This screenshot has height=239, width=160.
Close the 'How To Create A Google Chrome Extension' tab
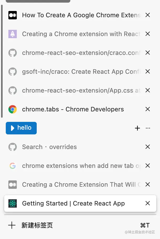click(148, 15)
